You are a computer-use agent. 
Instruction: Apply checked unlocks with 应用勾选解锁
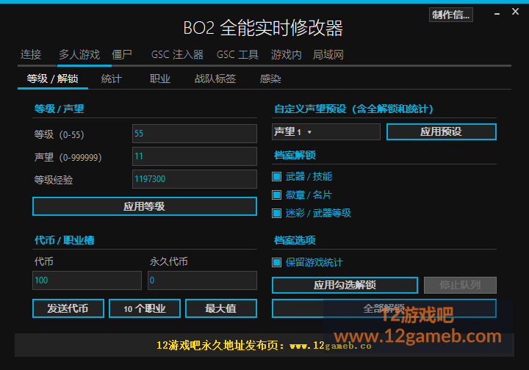[345, 285]
